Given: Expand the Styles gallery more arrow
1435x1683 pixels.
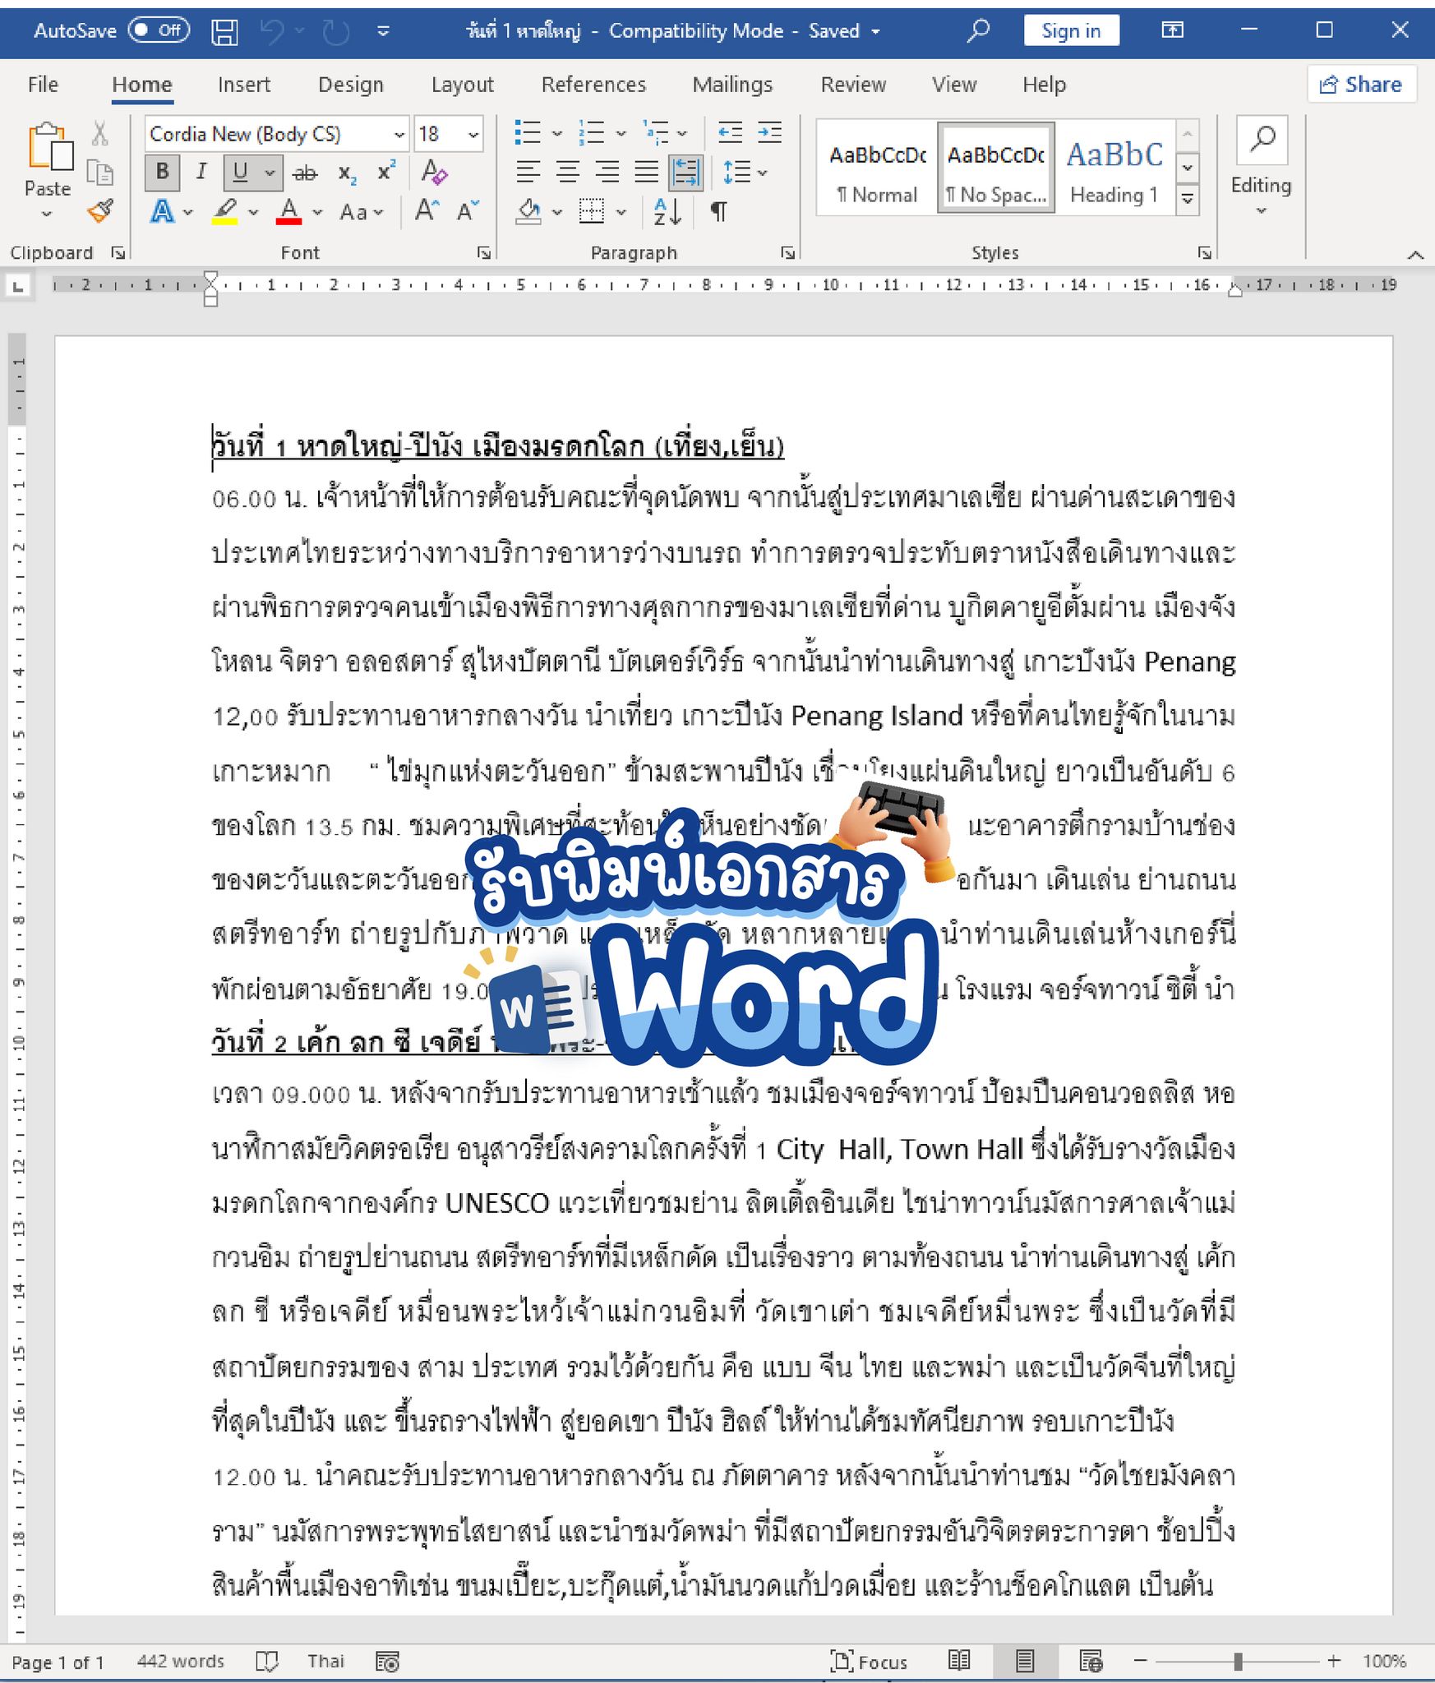Looking at the screenshot, I should coord(1188,198).
